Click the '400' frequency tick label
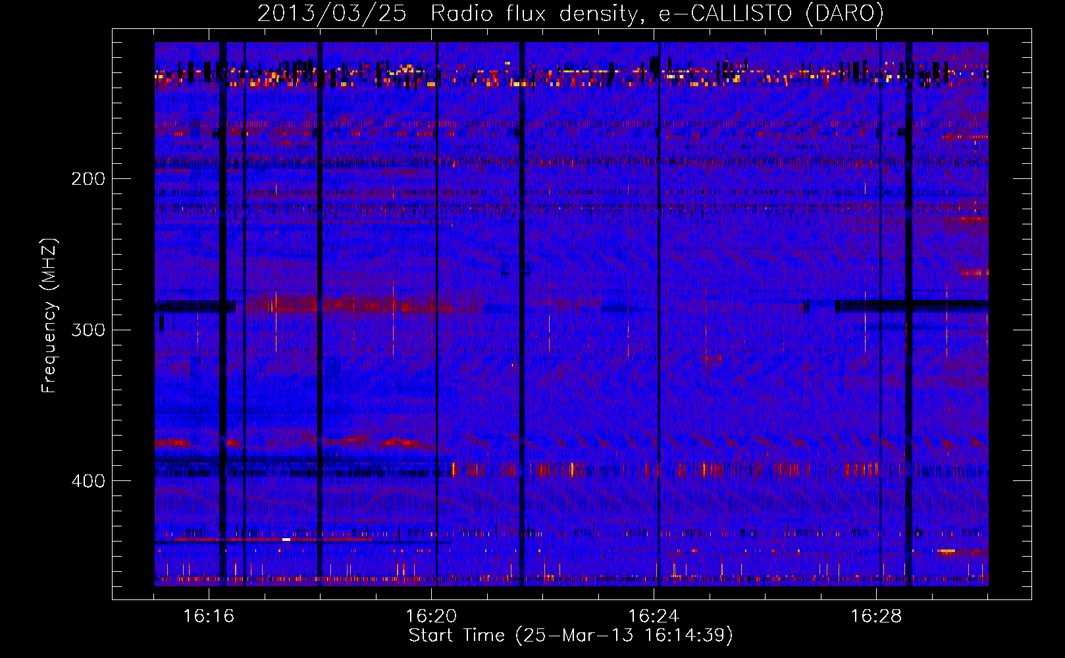 88,481
